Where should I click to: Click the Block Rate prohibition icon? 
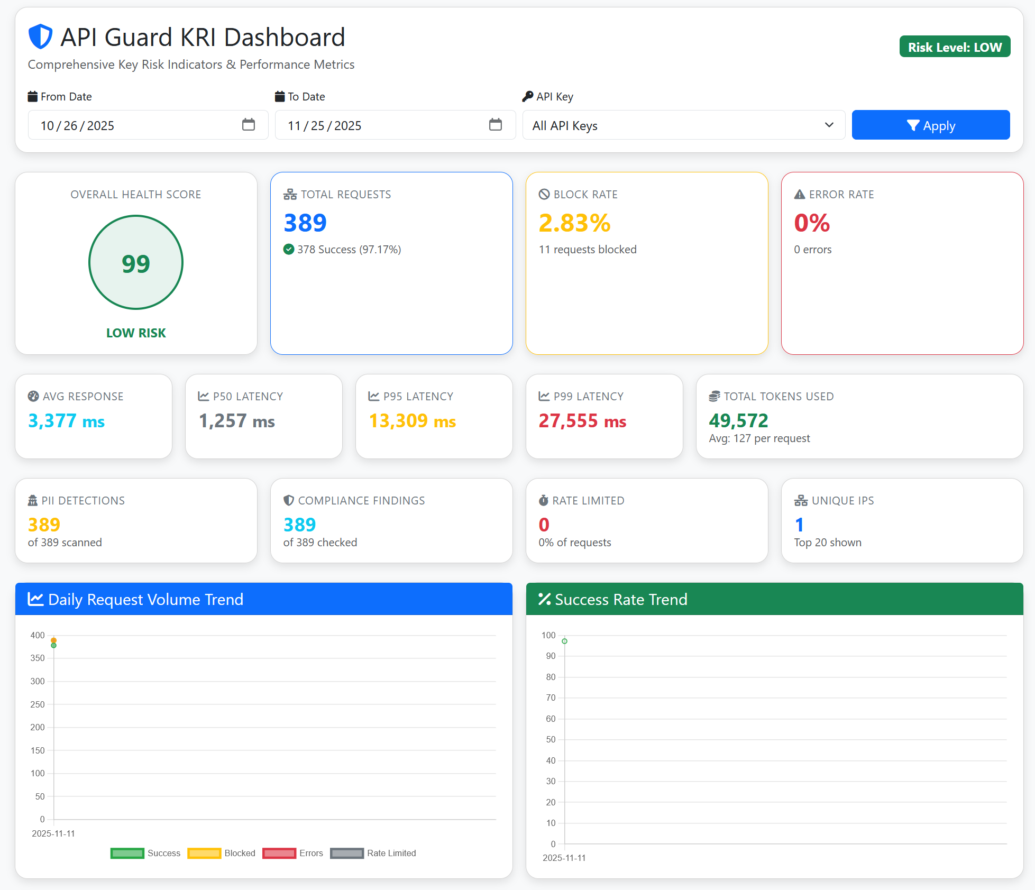543,194
